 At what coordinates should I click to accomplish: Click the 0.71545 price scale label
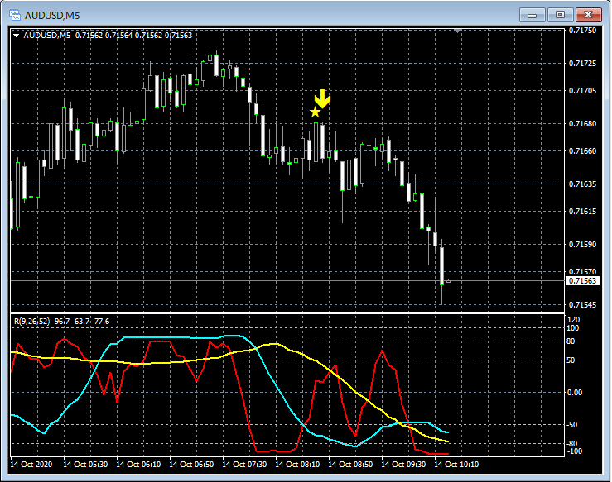point(582,305)
